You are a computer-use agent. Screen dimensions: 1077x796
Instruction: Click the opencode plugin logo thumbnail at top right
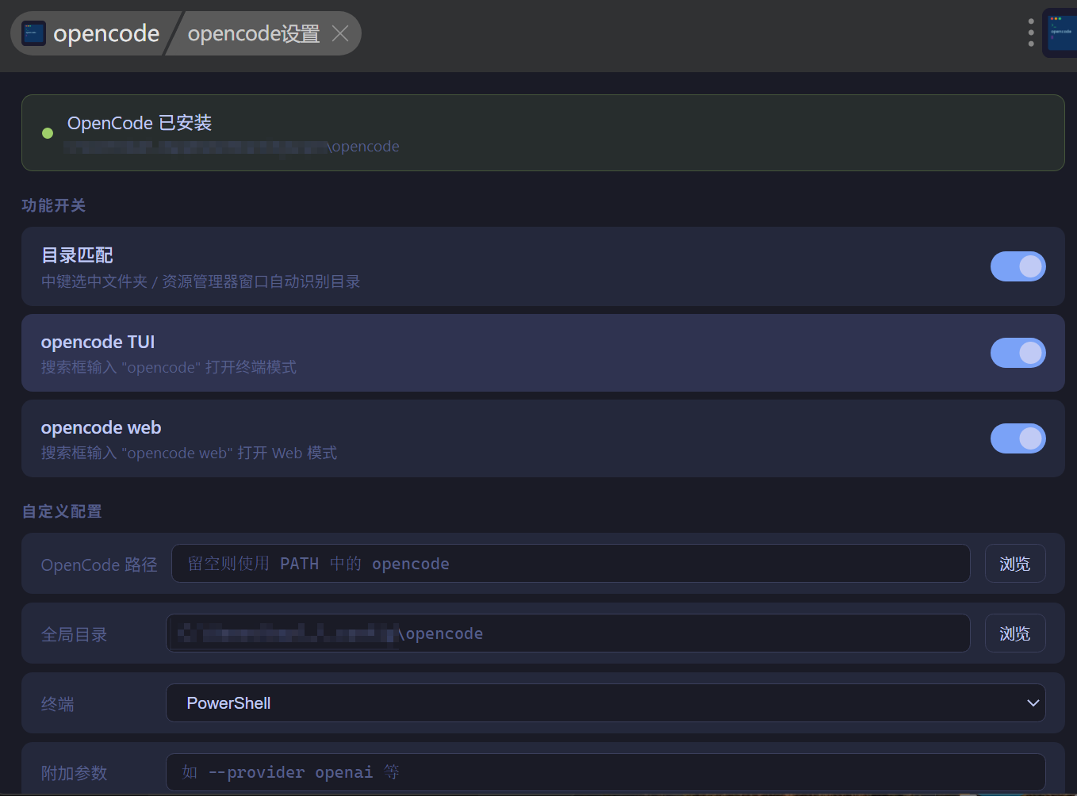pyautogui.click(x=1060, y=33)
